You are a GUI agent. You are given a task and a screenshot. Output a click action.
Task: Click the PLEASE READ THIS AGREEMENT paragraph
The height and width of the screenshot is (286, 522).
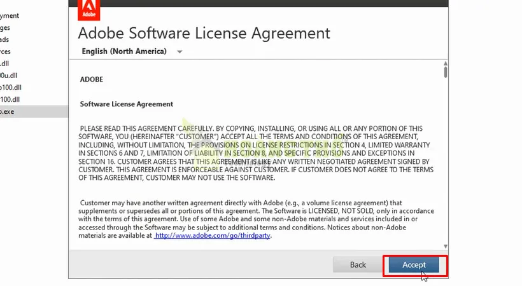click(255, 153)
